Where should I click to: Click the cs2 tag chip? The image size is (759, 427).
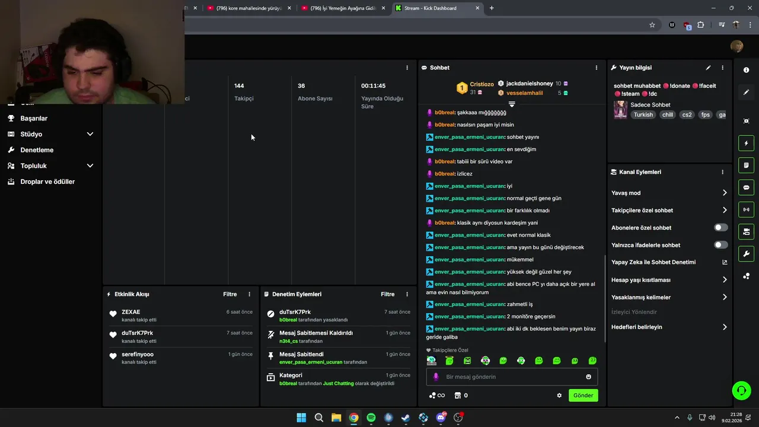click(x=687, y=115)
